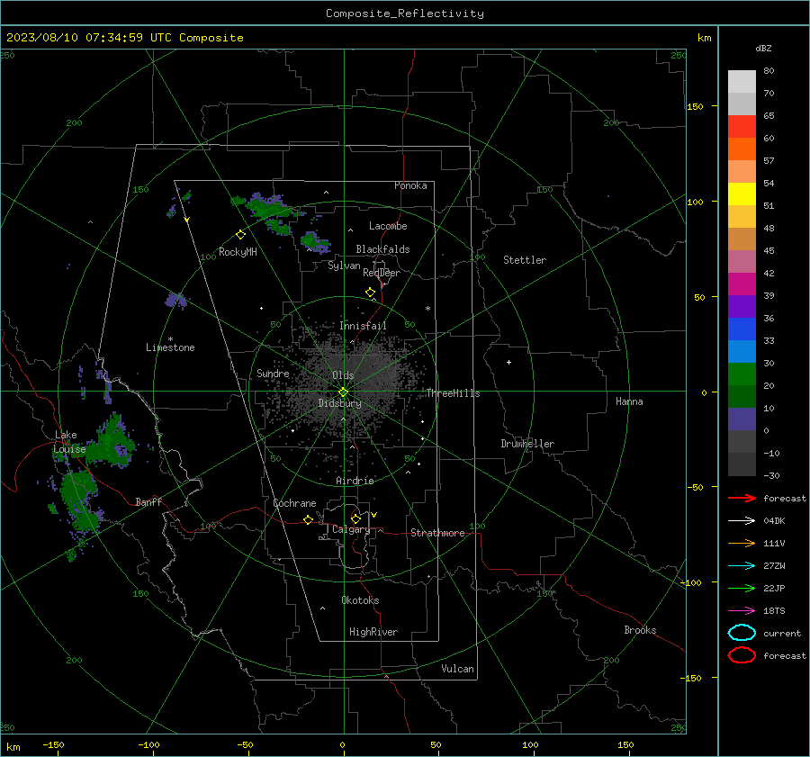Click the yellow diamond marker below Cochrane
This screenshot has width=810, height=757.
[x=309, y=519]
